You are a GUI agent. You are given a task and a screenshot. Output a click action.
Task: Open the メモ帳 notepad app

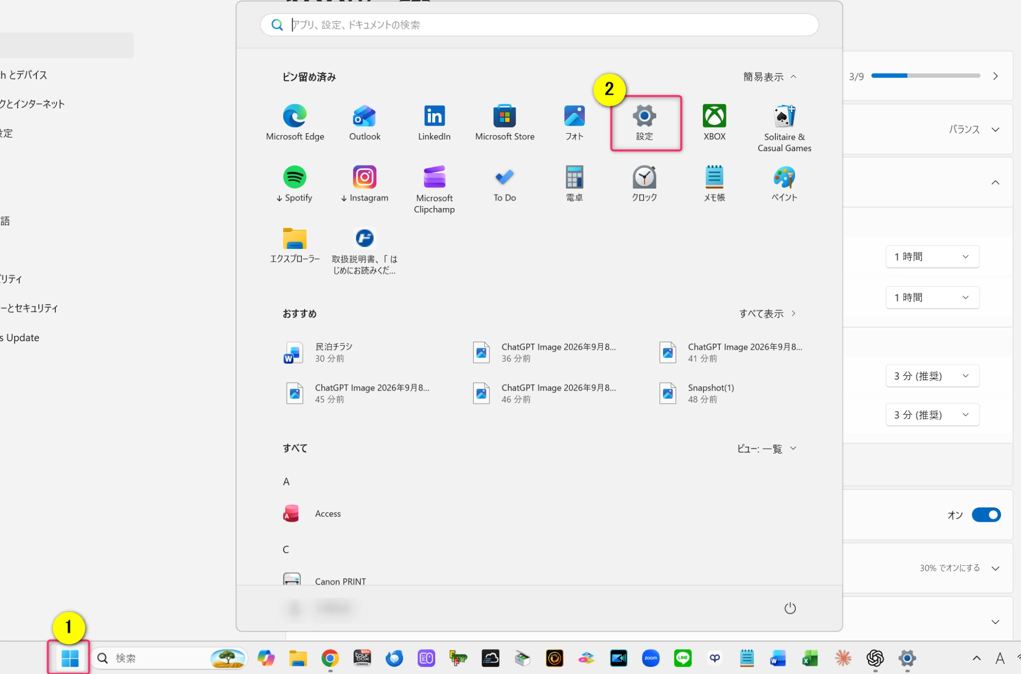click(714, 184)
